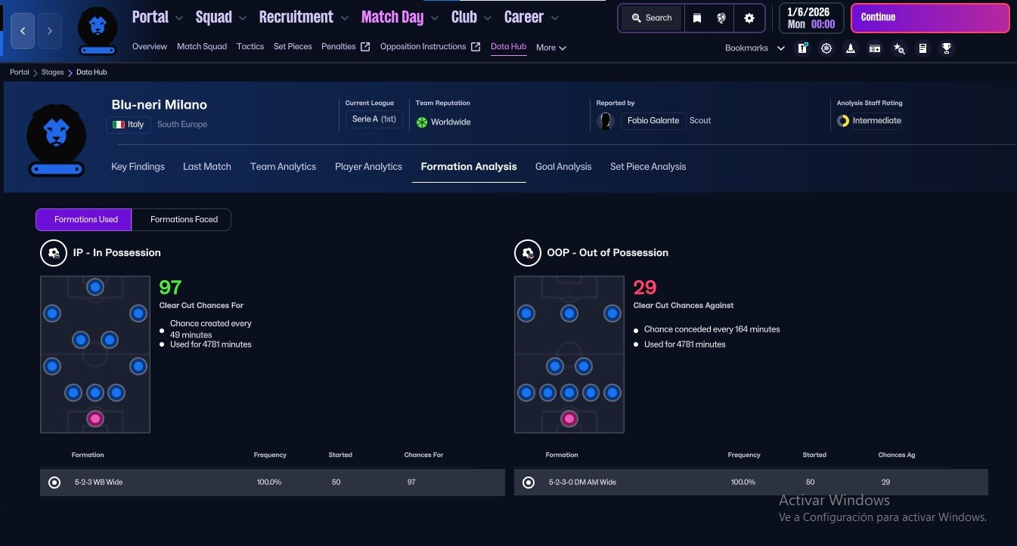Switch to the Goal Analysis tab
Image resolution: width=1017 pixels, height=546 pixels.
(563, 167)
